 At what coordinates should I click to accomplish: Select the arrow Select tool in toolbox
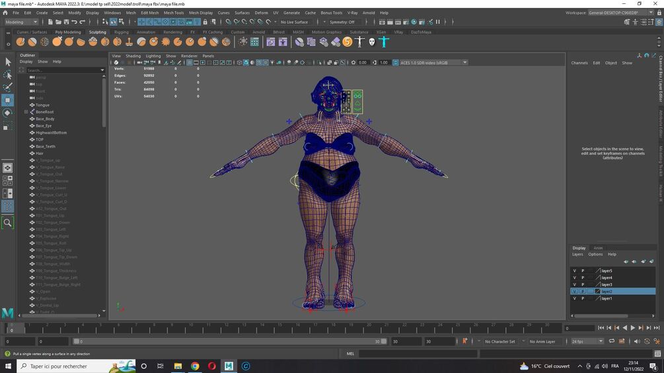pyautogui.click(x=8, y=62)
